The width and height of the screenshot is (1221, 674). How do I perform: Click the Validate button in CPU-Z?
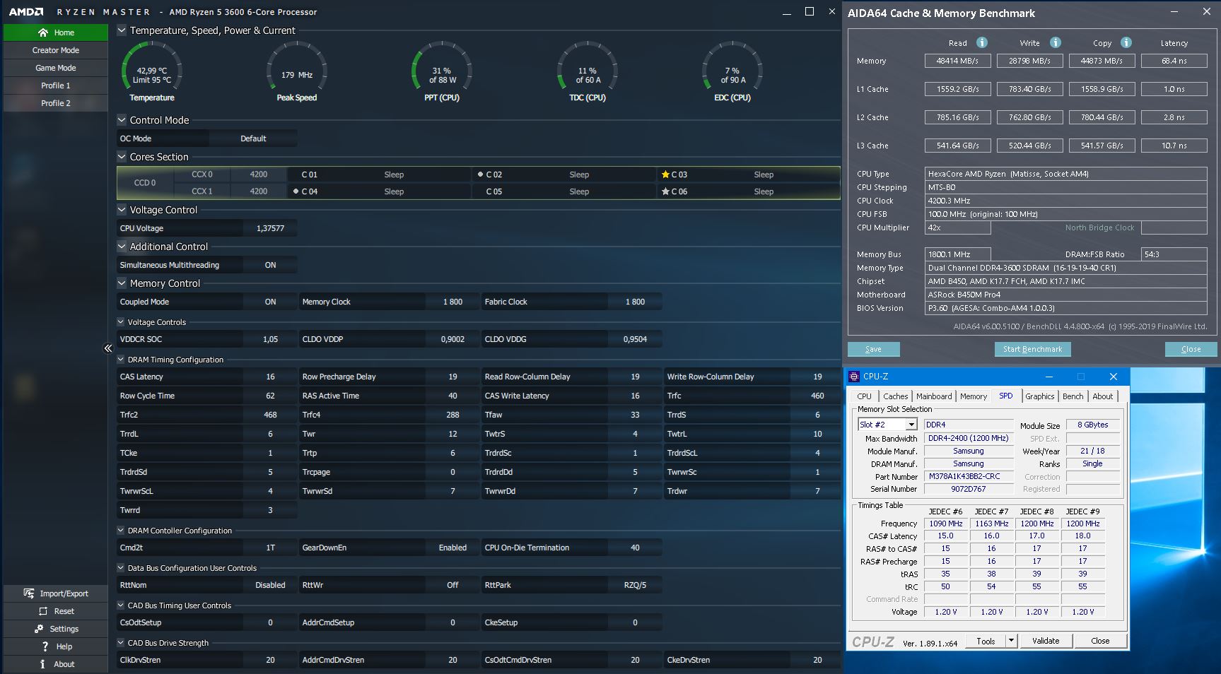point(1046,641)
